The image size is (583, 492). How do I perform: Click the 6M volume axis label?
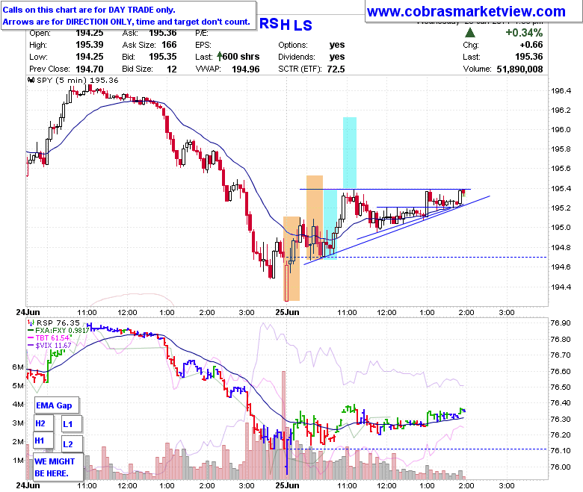coord(18,367)
